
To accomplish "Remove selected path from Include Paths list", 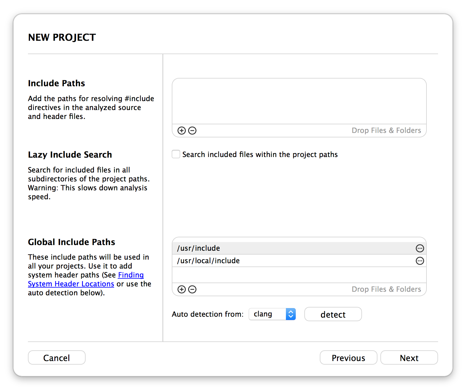I will pos(192,131).
